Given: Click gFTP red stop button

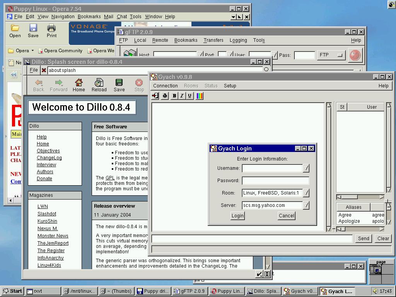Looking at the screenshot, I should tap(355, 55).
